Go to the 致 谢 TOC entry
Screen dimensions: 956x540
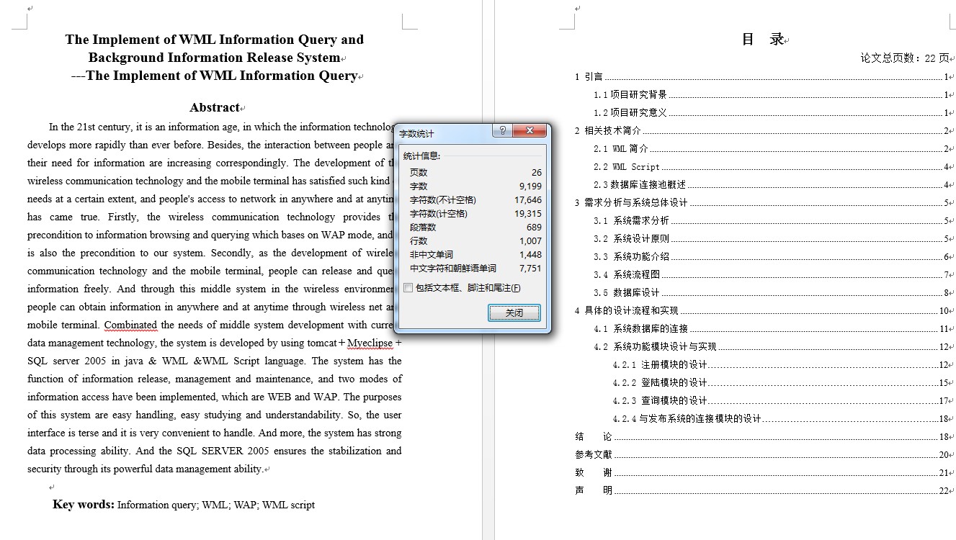[x=762, y=472]
